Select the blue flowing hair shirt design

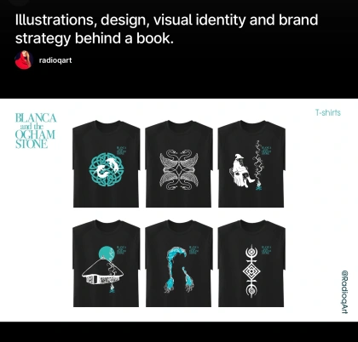click(179, 270)
